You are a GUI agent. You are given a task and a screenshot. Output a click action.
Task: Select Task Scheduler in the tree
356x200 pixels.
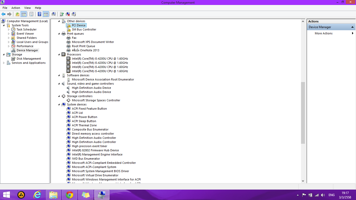coord(27,29)
